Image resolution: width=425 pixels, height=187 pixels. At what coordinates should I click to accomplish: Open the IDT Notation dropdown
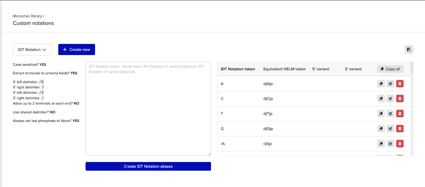(x=32, y=50)
